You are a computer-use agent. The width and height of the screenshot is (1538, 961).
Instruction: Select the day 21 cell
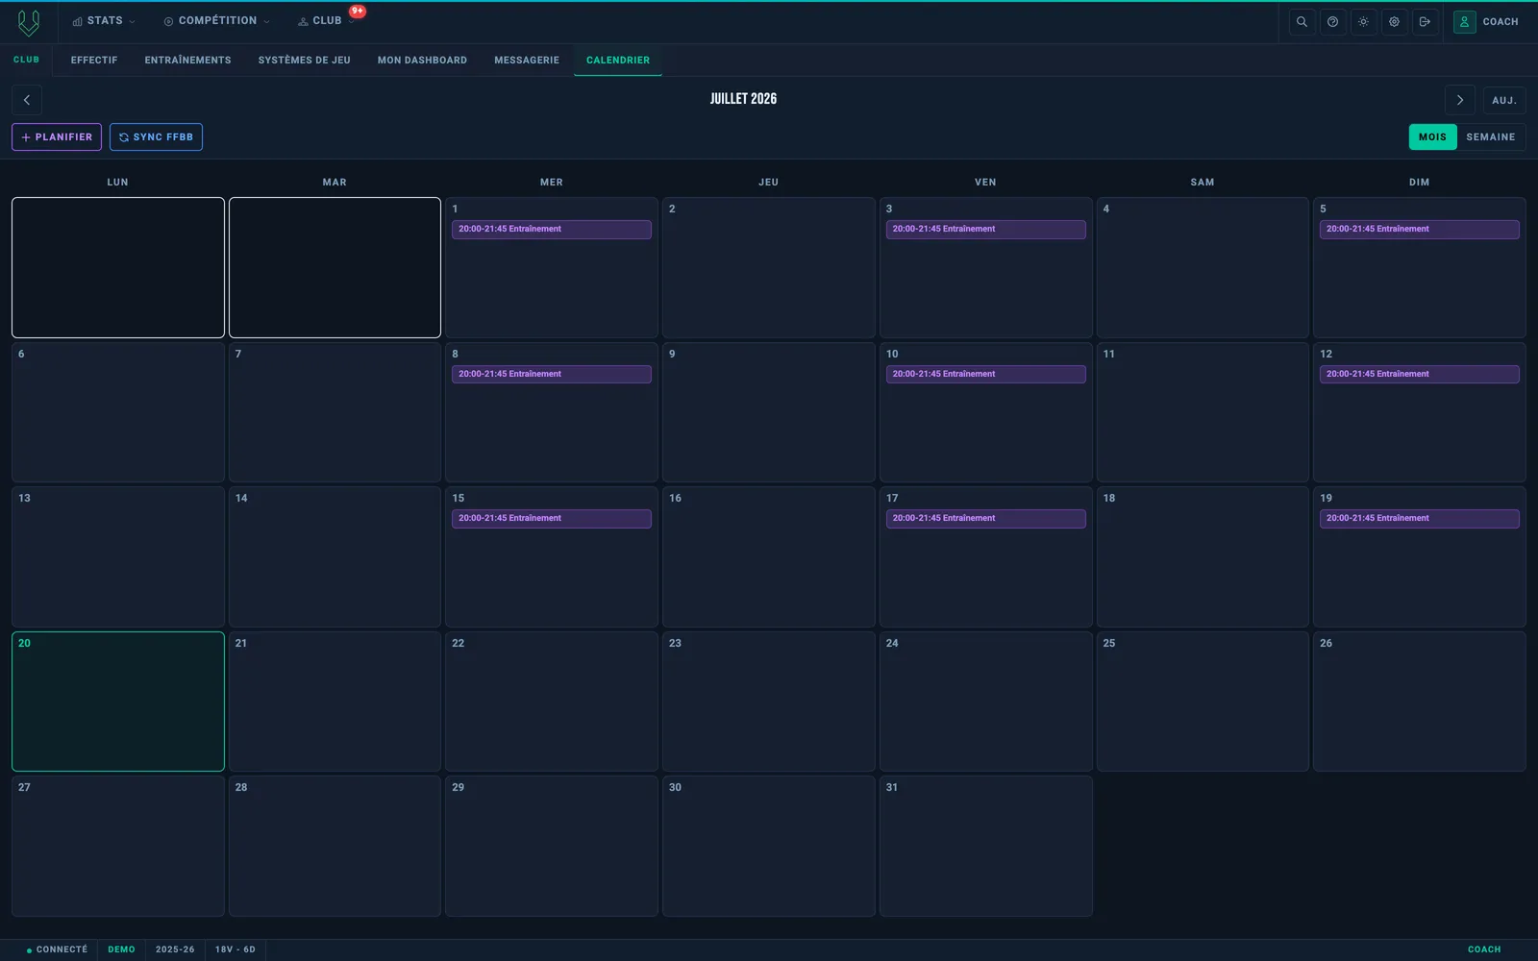(x=335, y=702)
